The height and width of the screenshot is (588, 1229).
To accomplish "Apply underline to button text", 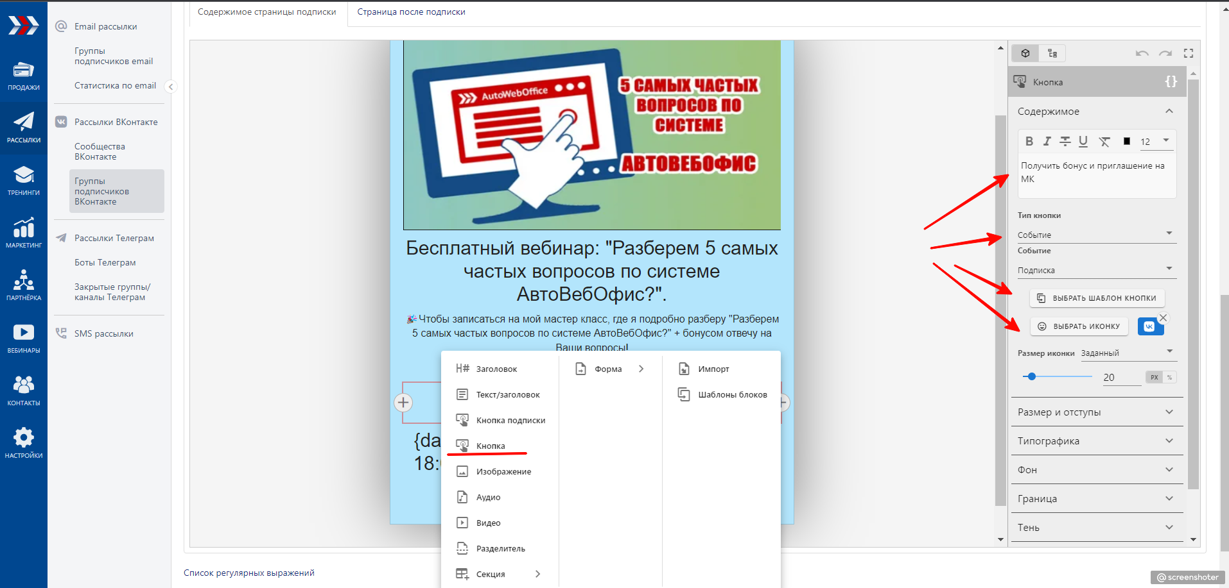I will [1083, 142].
